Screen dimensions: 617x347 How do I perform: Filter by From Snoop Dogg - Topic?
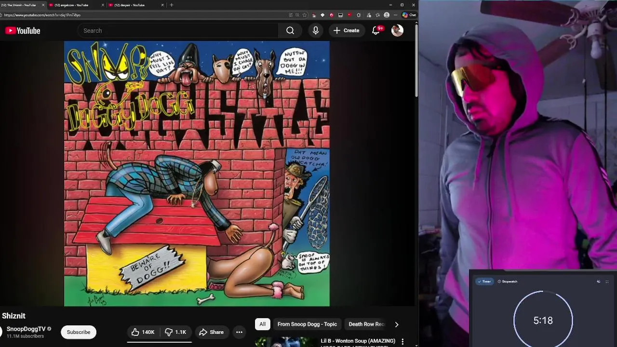pyautogui.click(x=307, y=324)
